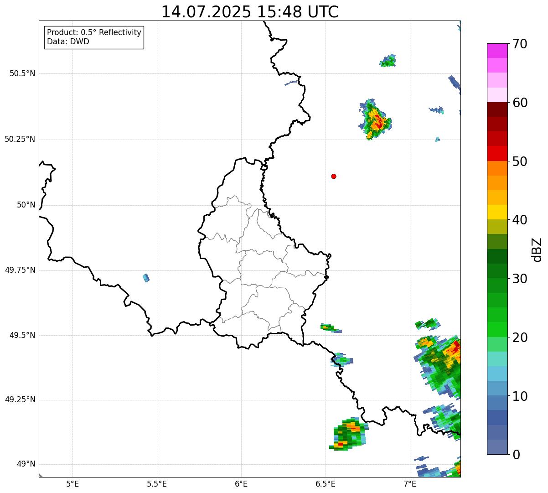Click the colorbar "dBZ" axis label
This screenshot has width=548, height=493.
pos(538,249)
